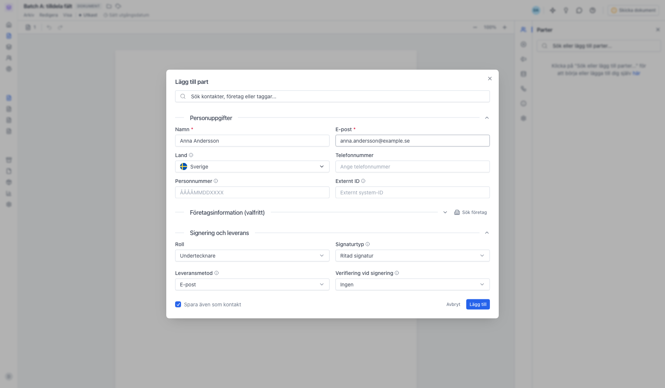The height and width of the screenshot is (388, 665).
Task: Click the Externt system-ID input field
Action: click(x=413, y=193)
